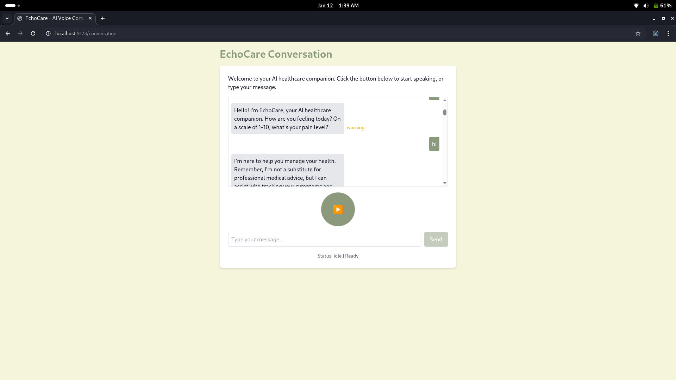Click the chat scrollbar thumb
Image resolution: width=676 pixels, height=380 pixels.
pyautogui.click(x=445, y=113)
